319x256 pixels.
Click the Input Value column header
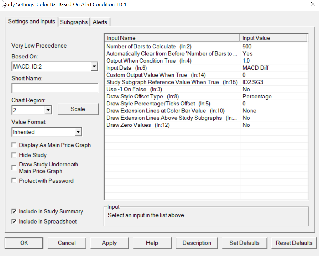point(273,38)
